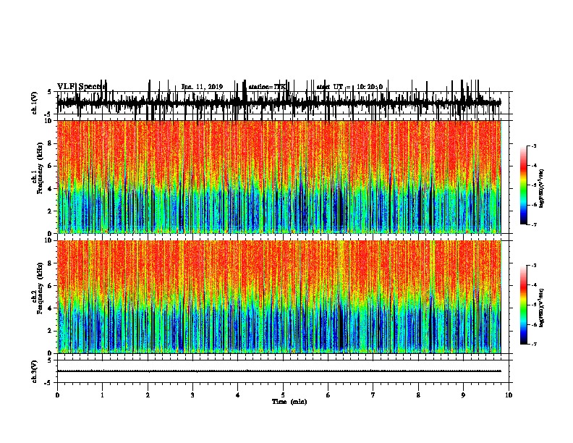This screenshot has height=443, width=573.
Task: Click the "5" tick on the time axis
Action: [283, 395]
